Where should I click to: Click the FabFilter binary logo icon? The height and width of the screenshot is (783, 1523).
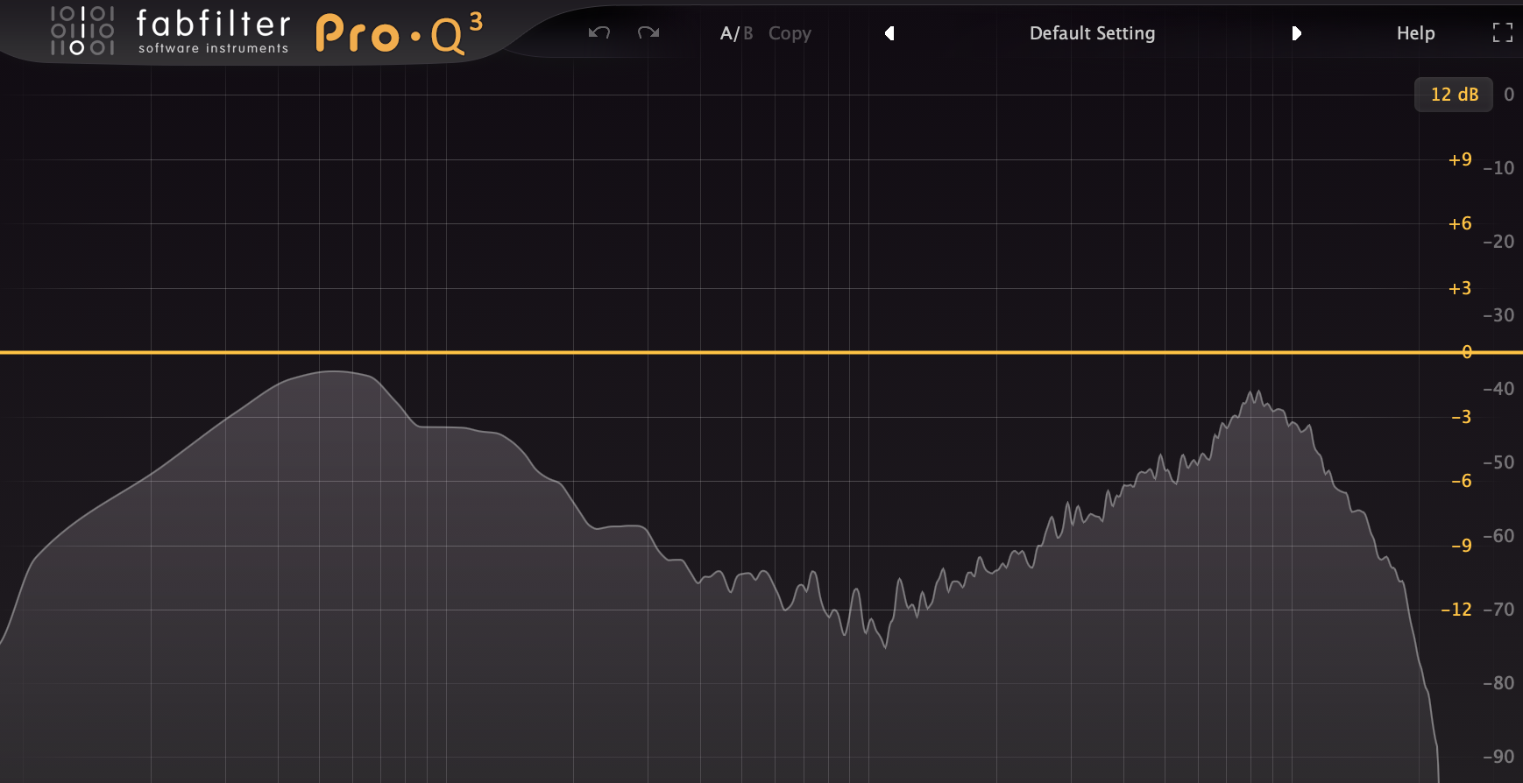coord(82,31)
